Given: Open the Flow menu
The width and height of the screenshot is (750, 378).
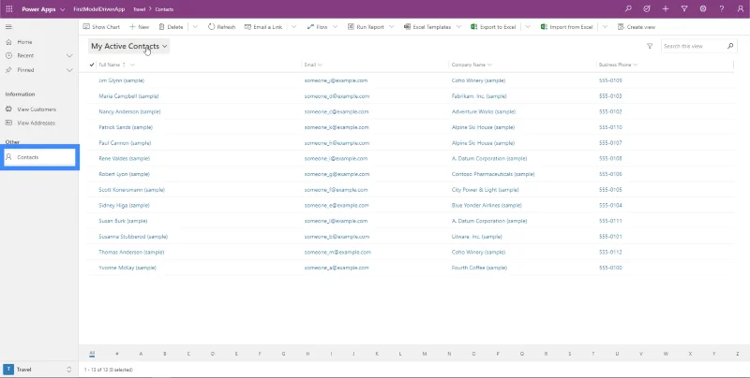Looking at the screenshot, I should tap(322, 27).
